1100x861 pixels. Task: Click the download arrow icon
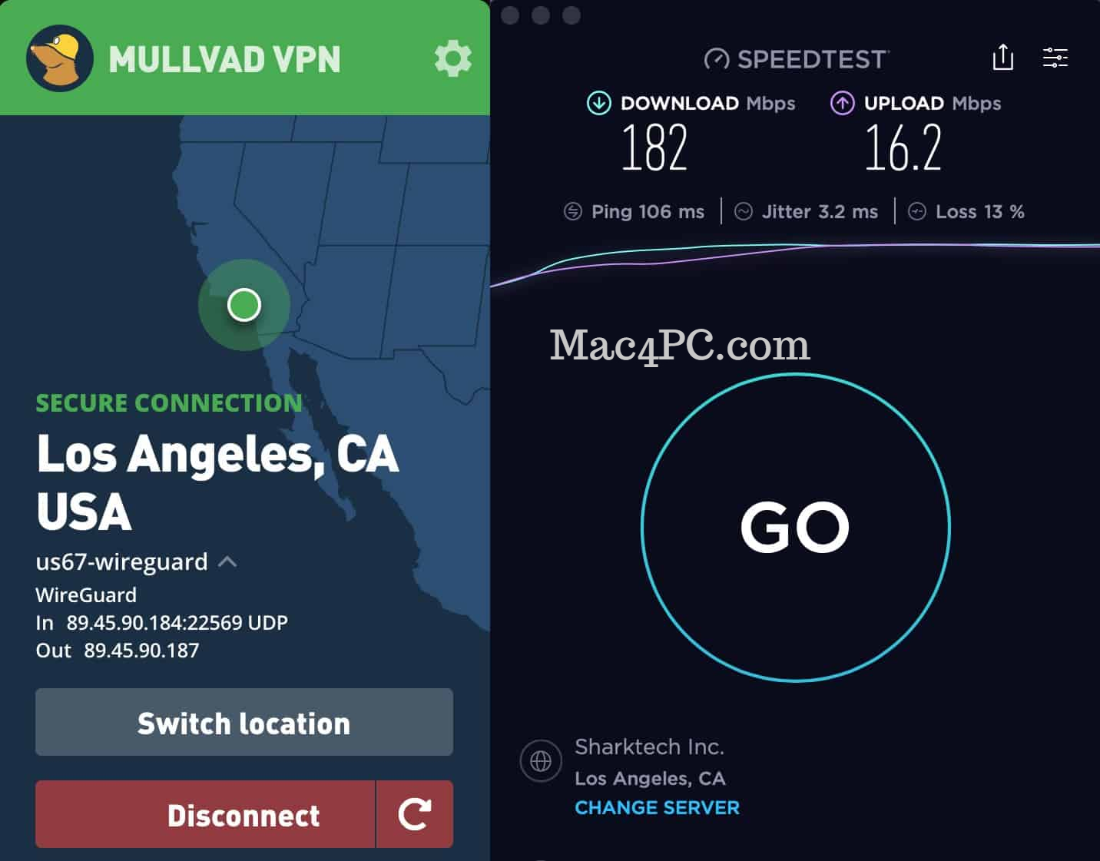pyautogui.click(x=598, y=103)
